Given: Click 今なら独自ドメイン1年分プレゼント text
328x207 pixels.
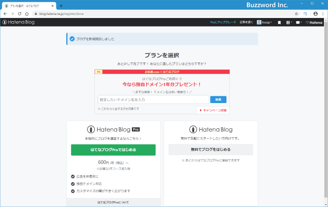Looking at the screenshot, I should pos(162,85).
